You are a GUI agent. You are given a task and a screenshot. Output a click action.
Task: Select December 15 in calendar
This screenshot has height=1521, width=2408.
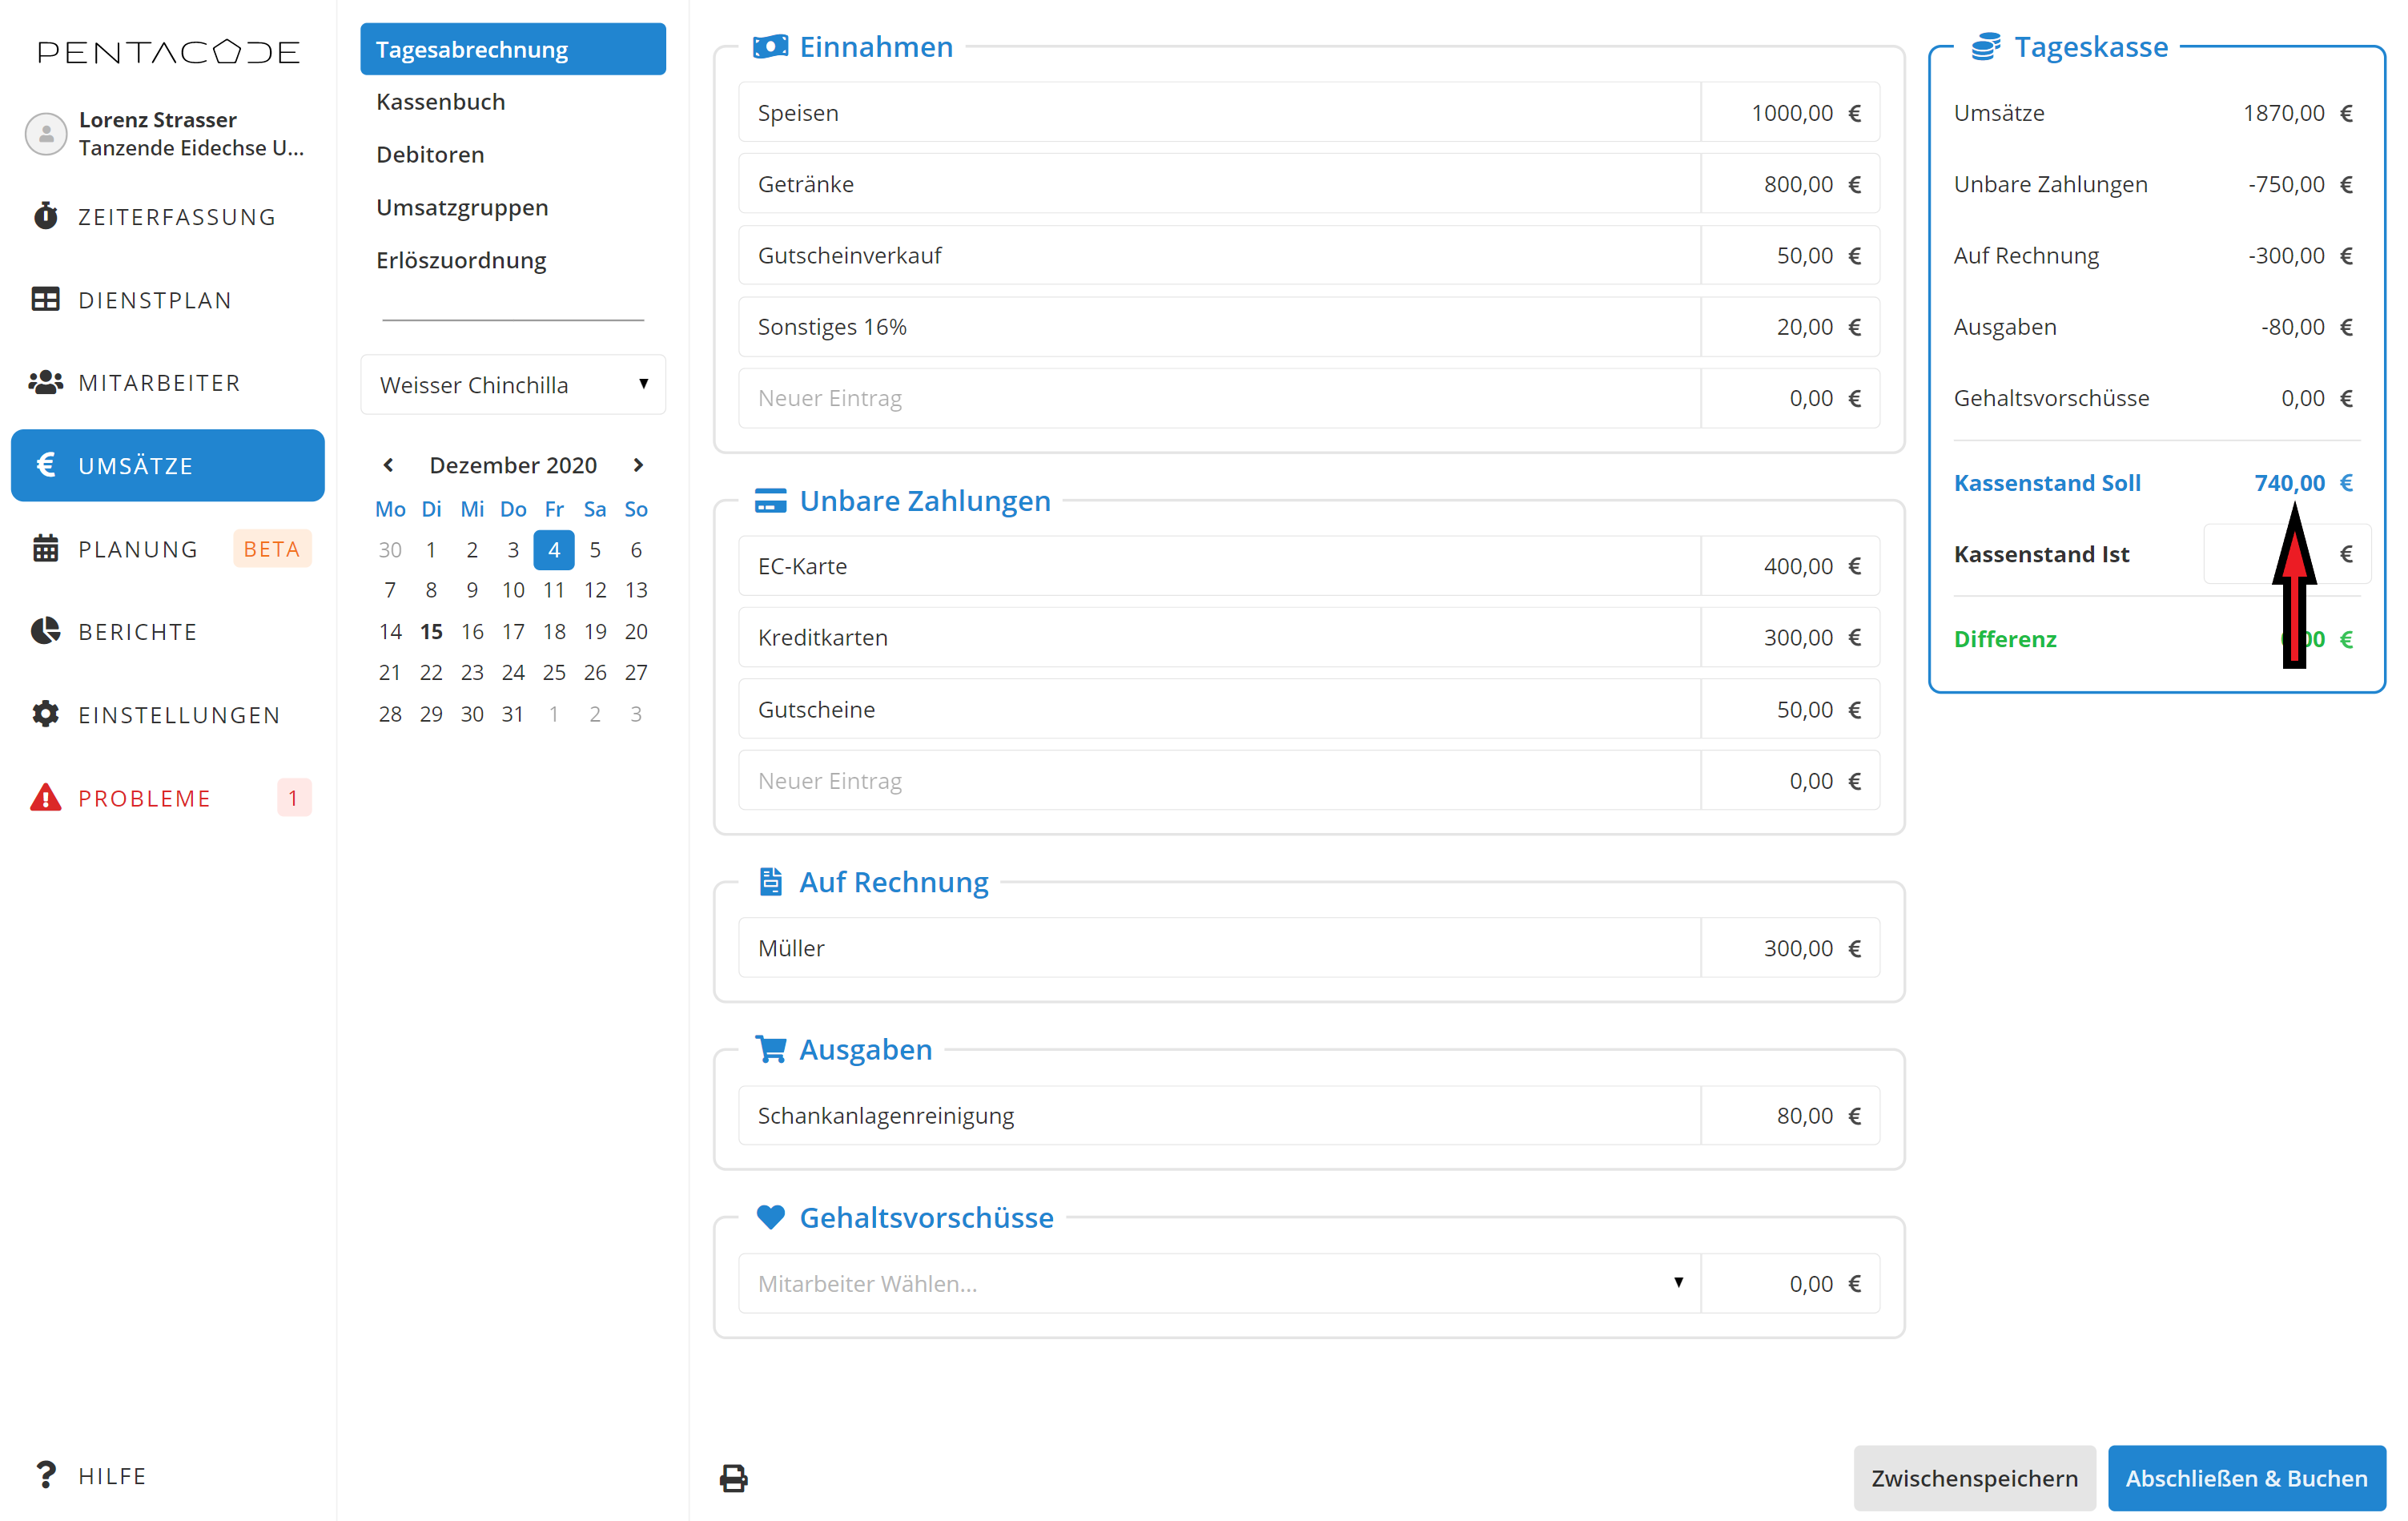click(x=431, y=631)
